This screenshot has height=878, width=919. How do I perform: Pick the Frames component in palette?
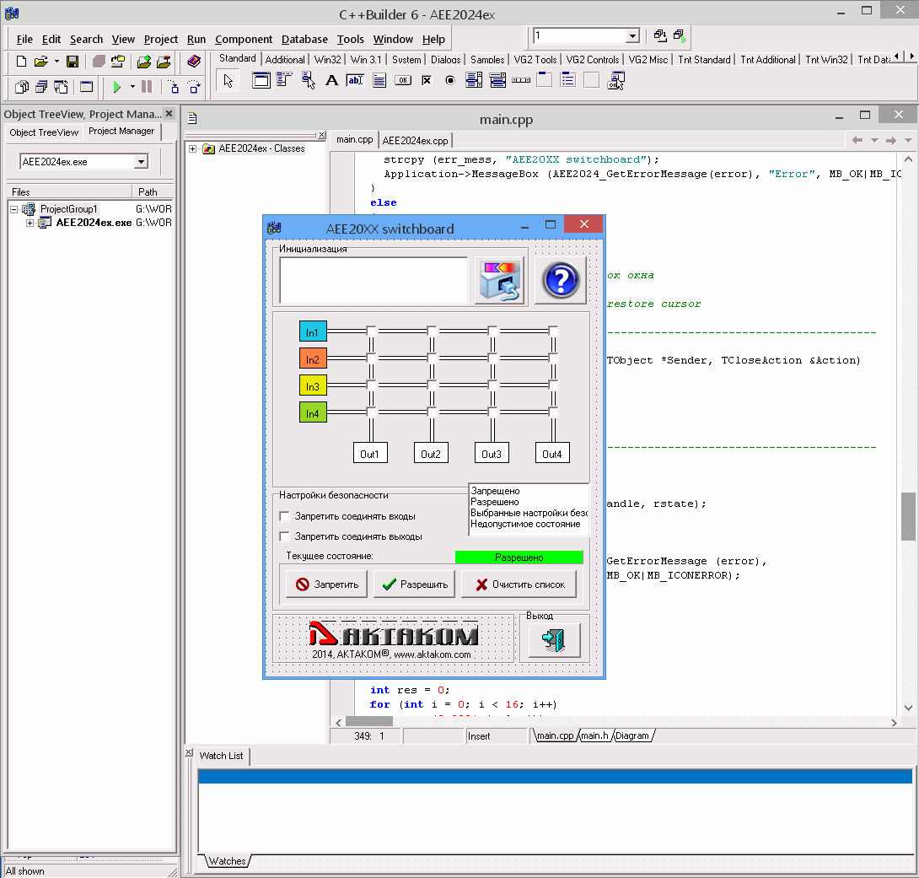click(261, 80)
